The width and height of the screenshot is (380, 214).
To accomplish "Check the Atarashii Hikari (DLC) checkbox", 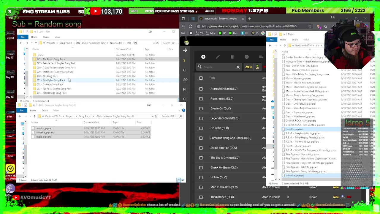I will [x=201, y=89].
